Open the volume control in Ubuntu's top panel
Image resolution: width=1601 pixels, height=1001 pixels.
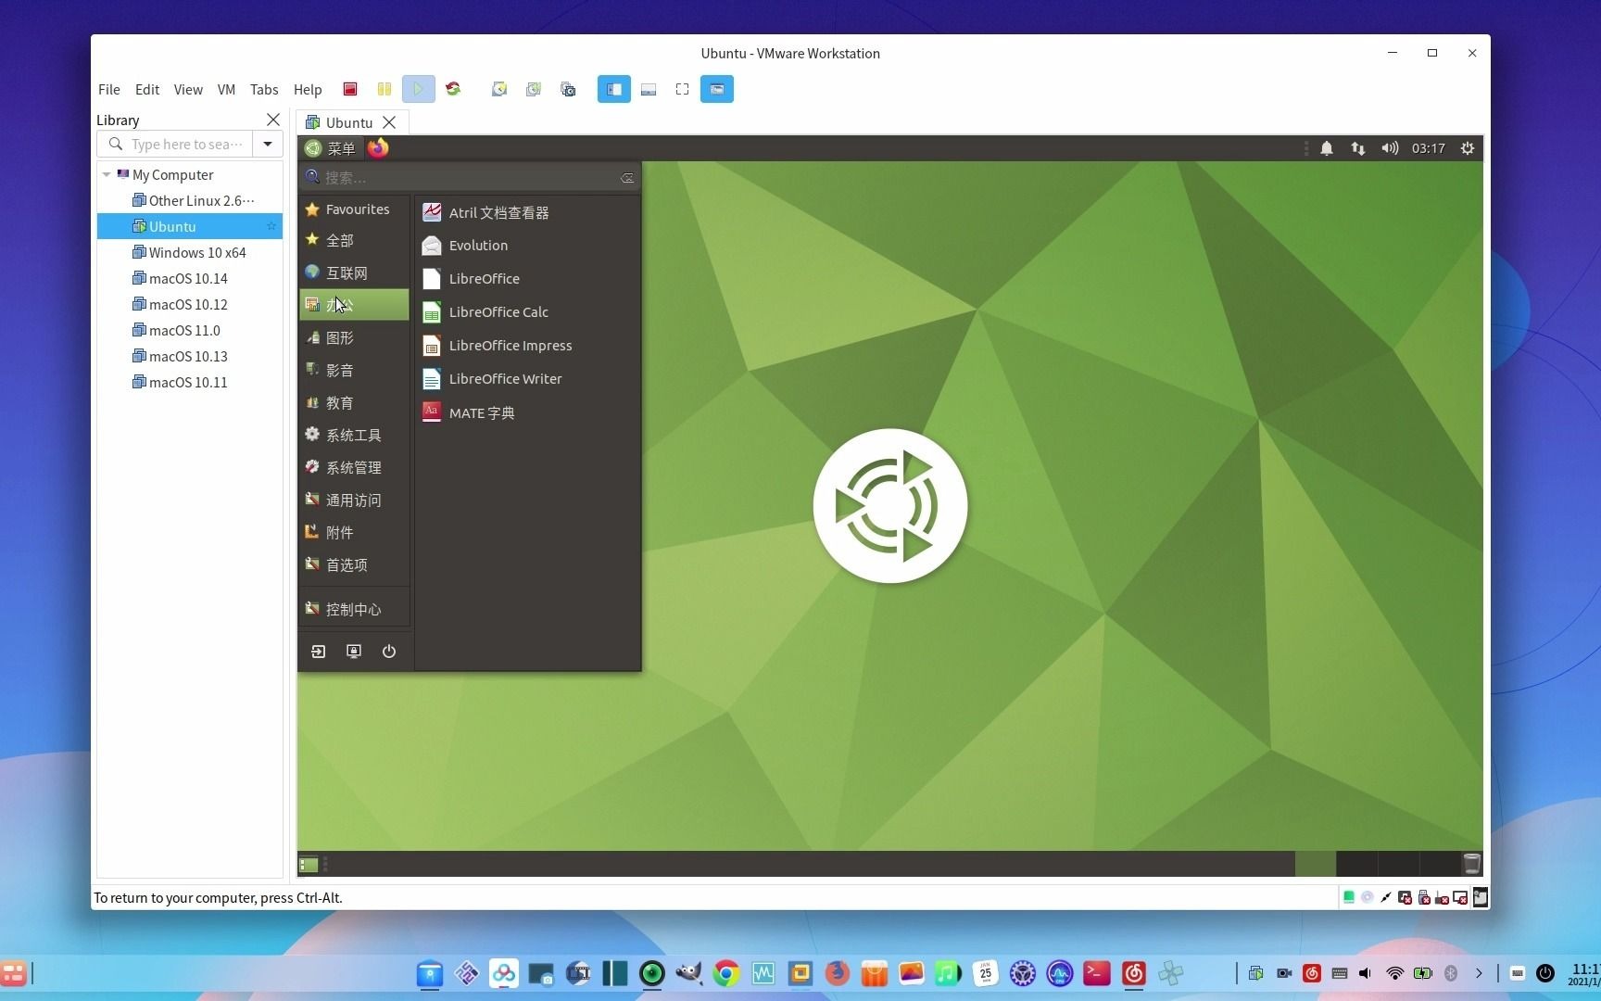point(1390,148)
